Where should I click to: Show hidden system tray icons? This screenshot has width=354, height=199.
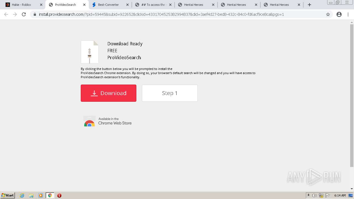(x=308, y=195)
